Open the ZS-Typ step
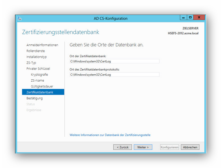221x168 pixels. pos(31,63)
